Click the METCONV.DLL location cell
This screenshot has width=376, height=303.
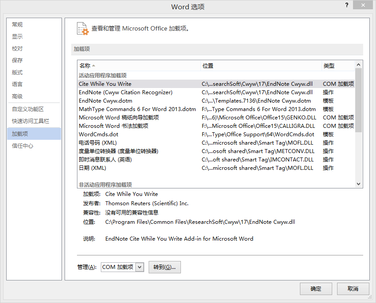258,151
